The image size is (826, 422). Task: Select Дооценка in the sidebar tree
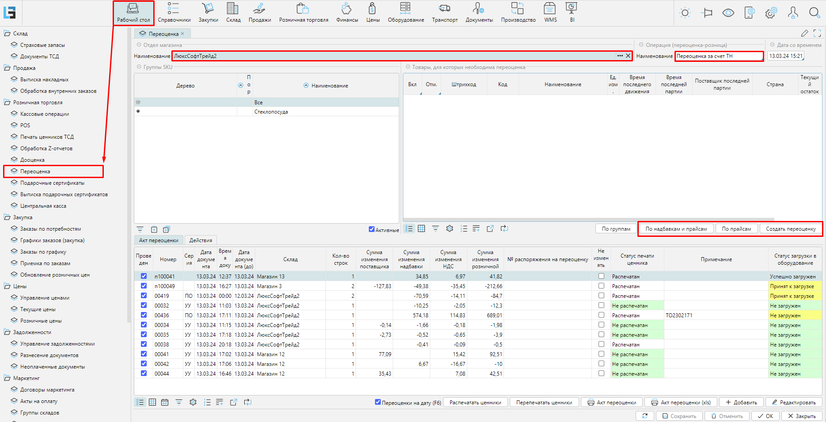click(32, 160)
